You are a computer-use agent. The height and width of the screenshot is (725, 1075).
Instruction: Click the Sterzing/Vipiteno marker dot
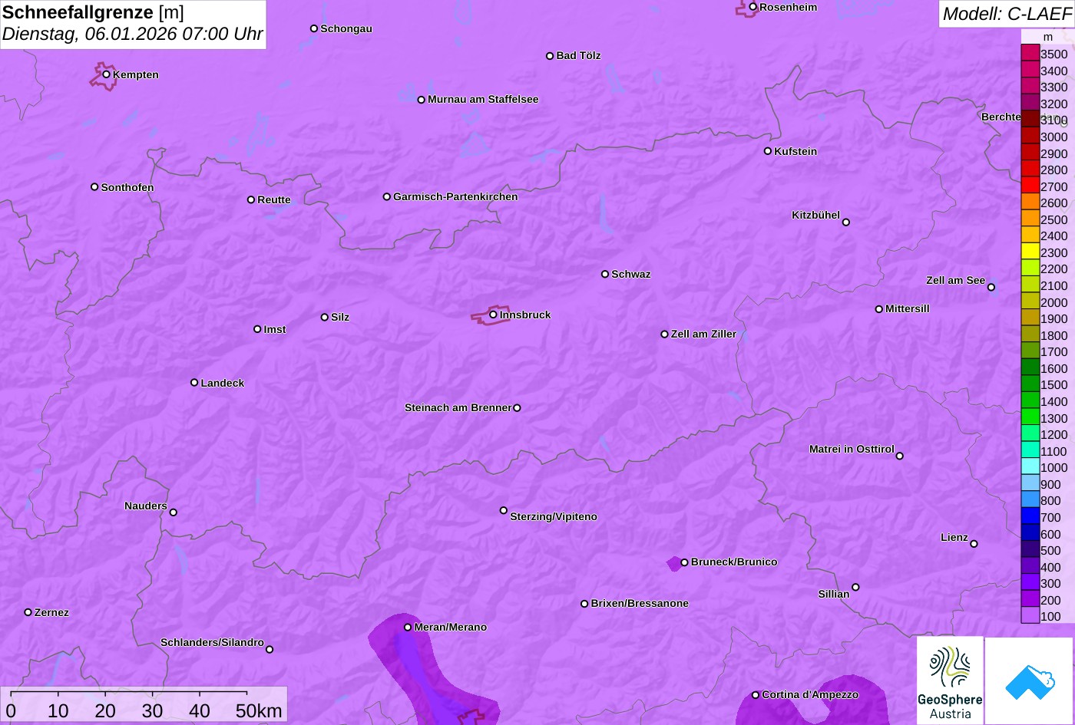point(504,510)
